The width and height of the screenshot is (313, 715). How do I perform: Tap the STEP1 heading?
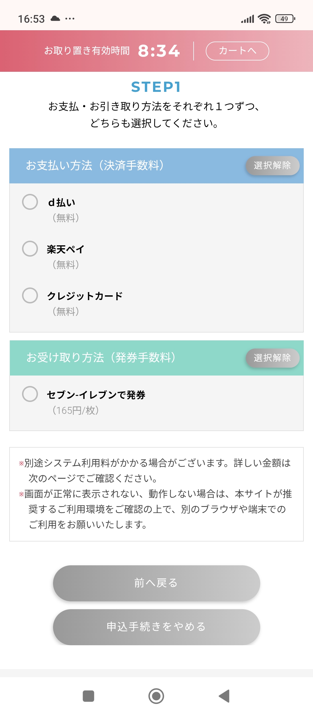click(x=156, y=87)
